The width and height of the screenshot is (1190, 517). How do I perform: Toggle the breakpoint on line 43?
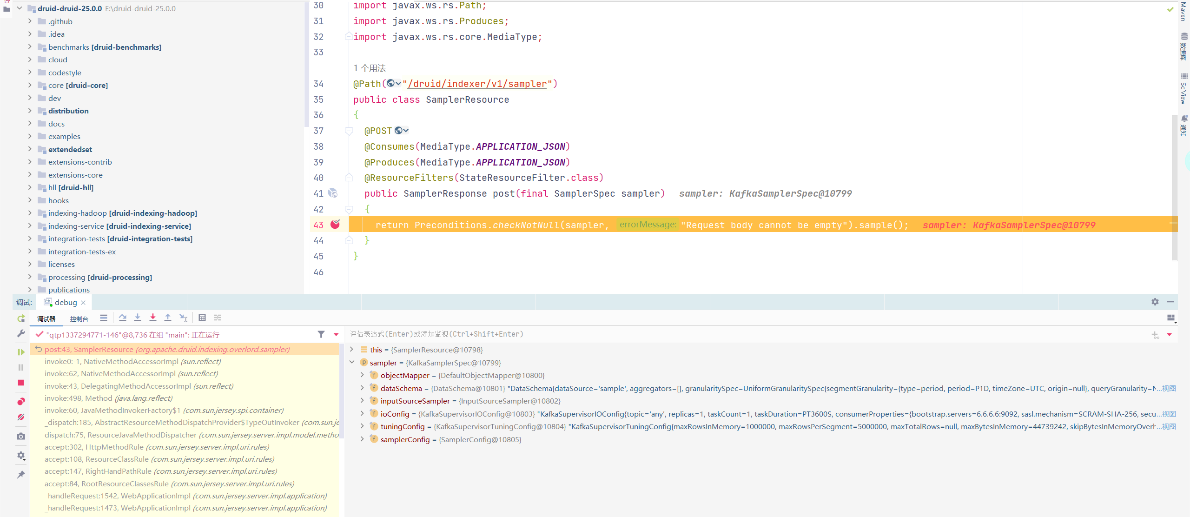click(x=335, y=225)
